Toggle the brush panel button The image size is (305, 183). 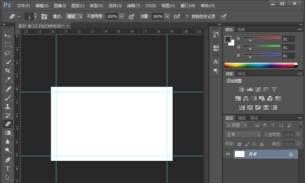pos(44,16)
